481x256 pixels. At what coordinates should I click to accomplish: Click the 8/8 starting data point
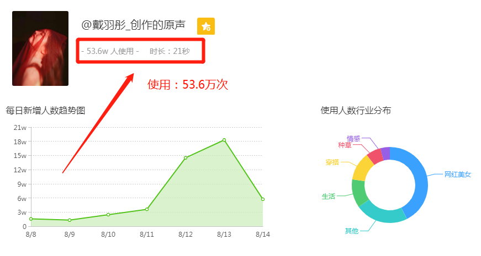[31, 219]
